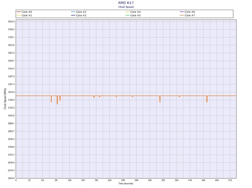Click the 3833.0 y-axis value

click(11, 22)
